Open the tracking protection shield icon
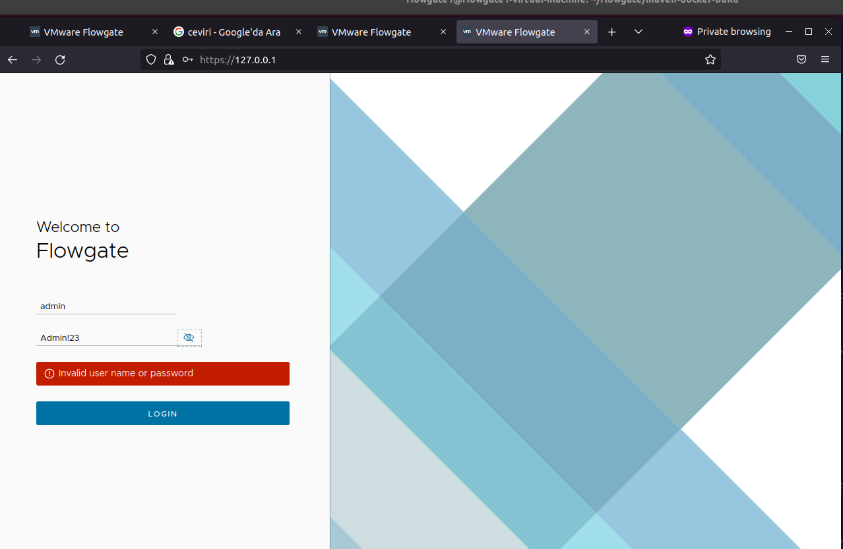The image size is (843, 549). (x=151, y=60)
